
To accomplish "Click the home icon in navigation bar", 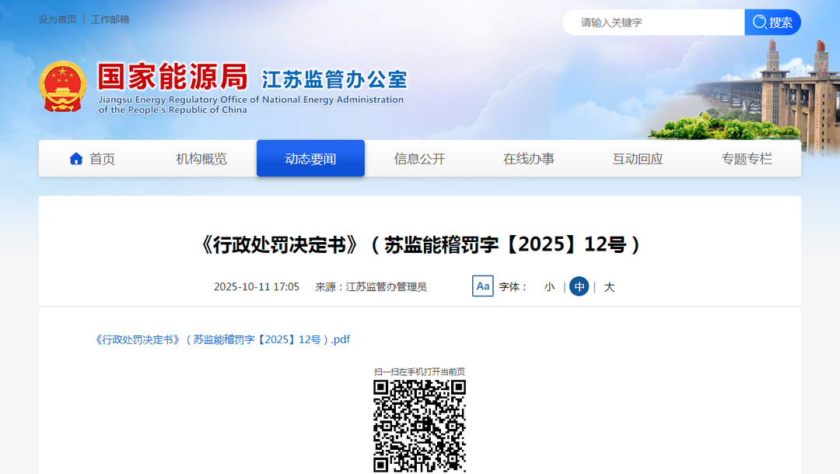I will 76,159.
